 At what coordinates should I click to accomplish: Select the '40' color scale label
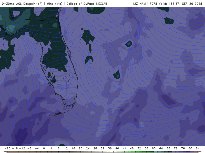tap(117, 148)
